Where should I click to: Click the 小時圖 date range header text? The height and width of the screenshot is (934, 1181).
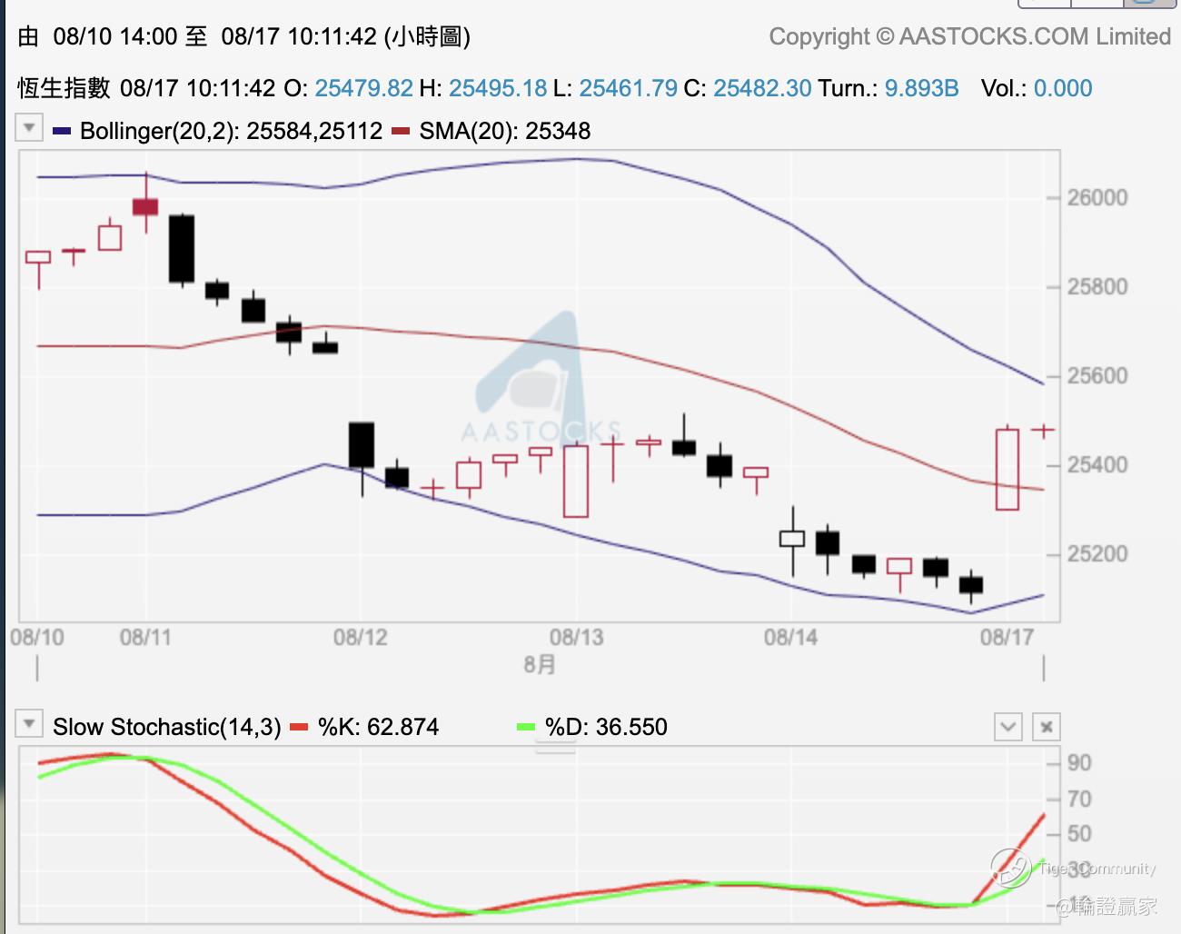pos(244,36)
